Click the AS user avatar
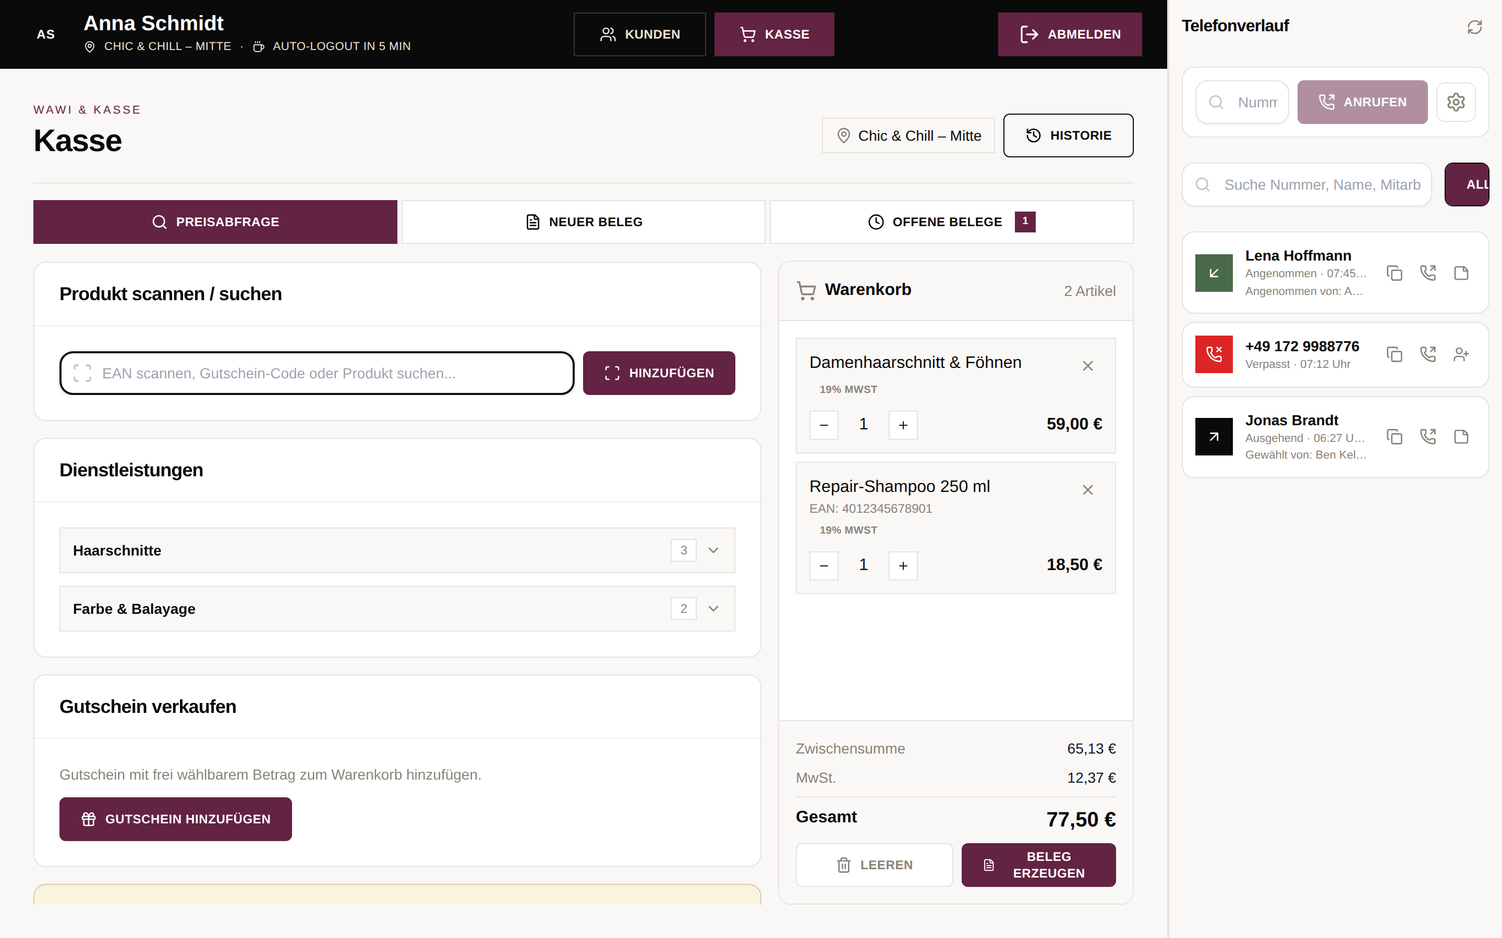 (45, 34)
